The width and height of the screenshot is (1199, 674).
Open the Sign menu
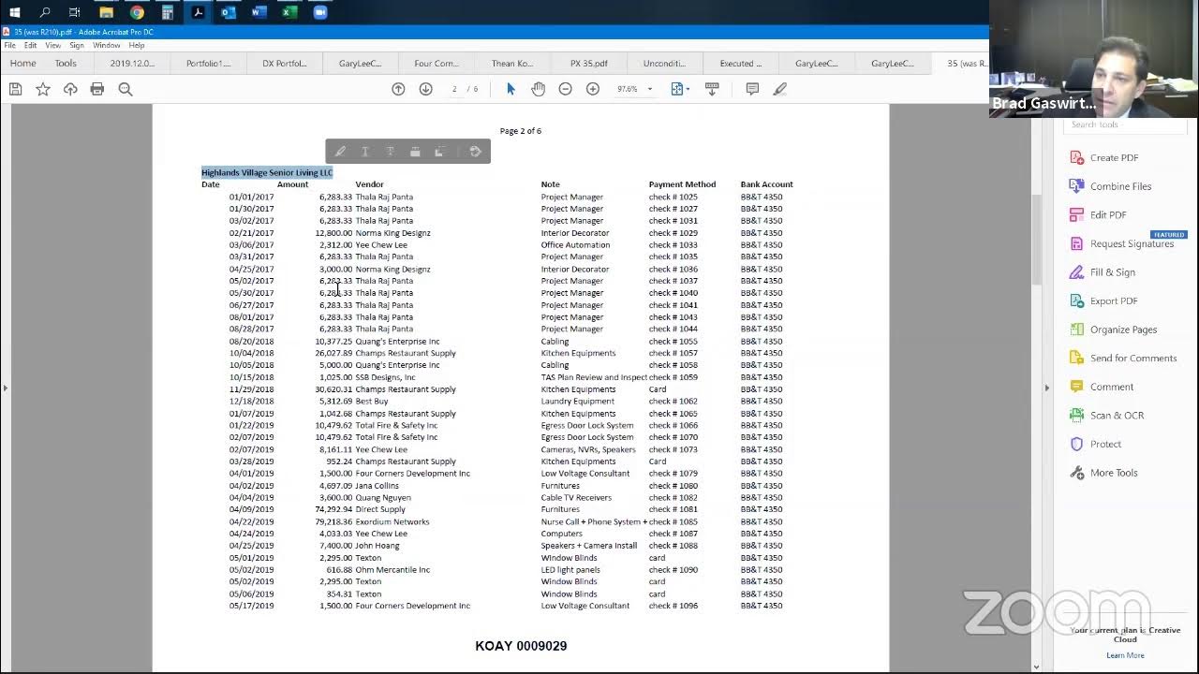pos(77,45)
